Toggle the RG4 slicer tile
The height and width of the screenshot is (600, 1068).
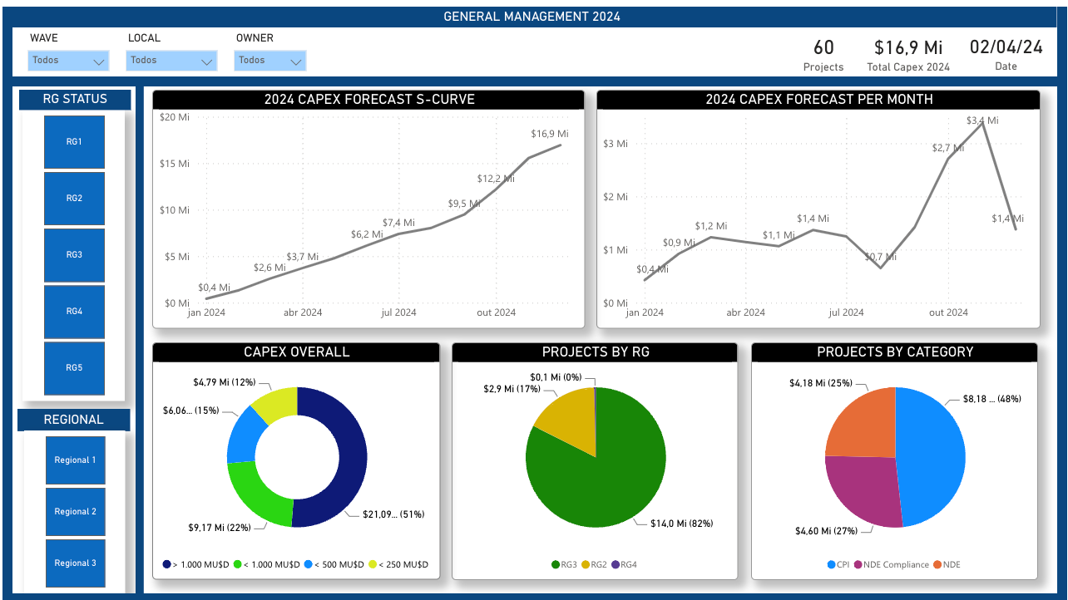tap(74, 312)
